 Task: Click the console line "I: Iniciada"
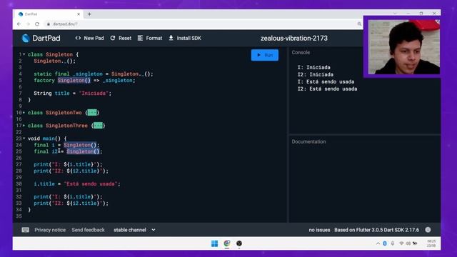(x=314, y=67)
